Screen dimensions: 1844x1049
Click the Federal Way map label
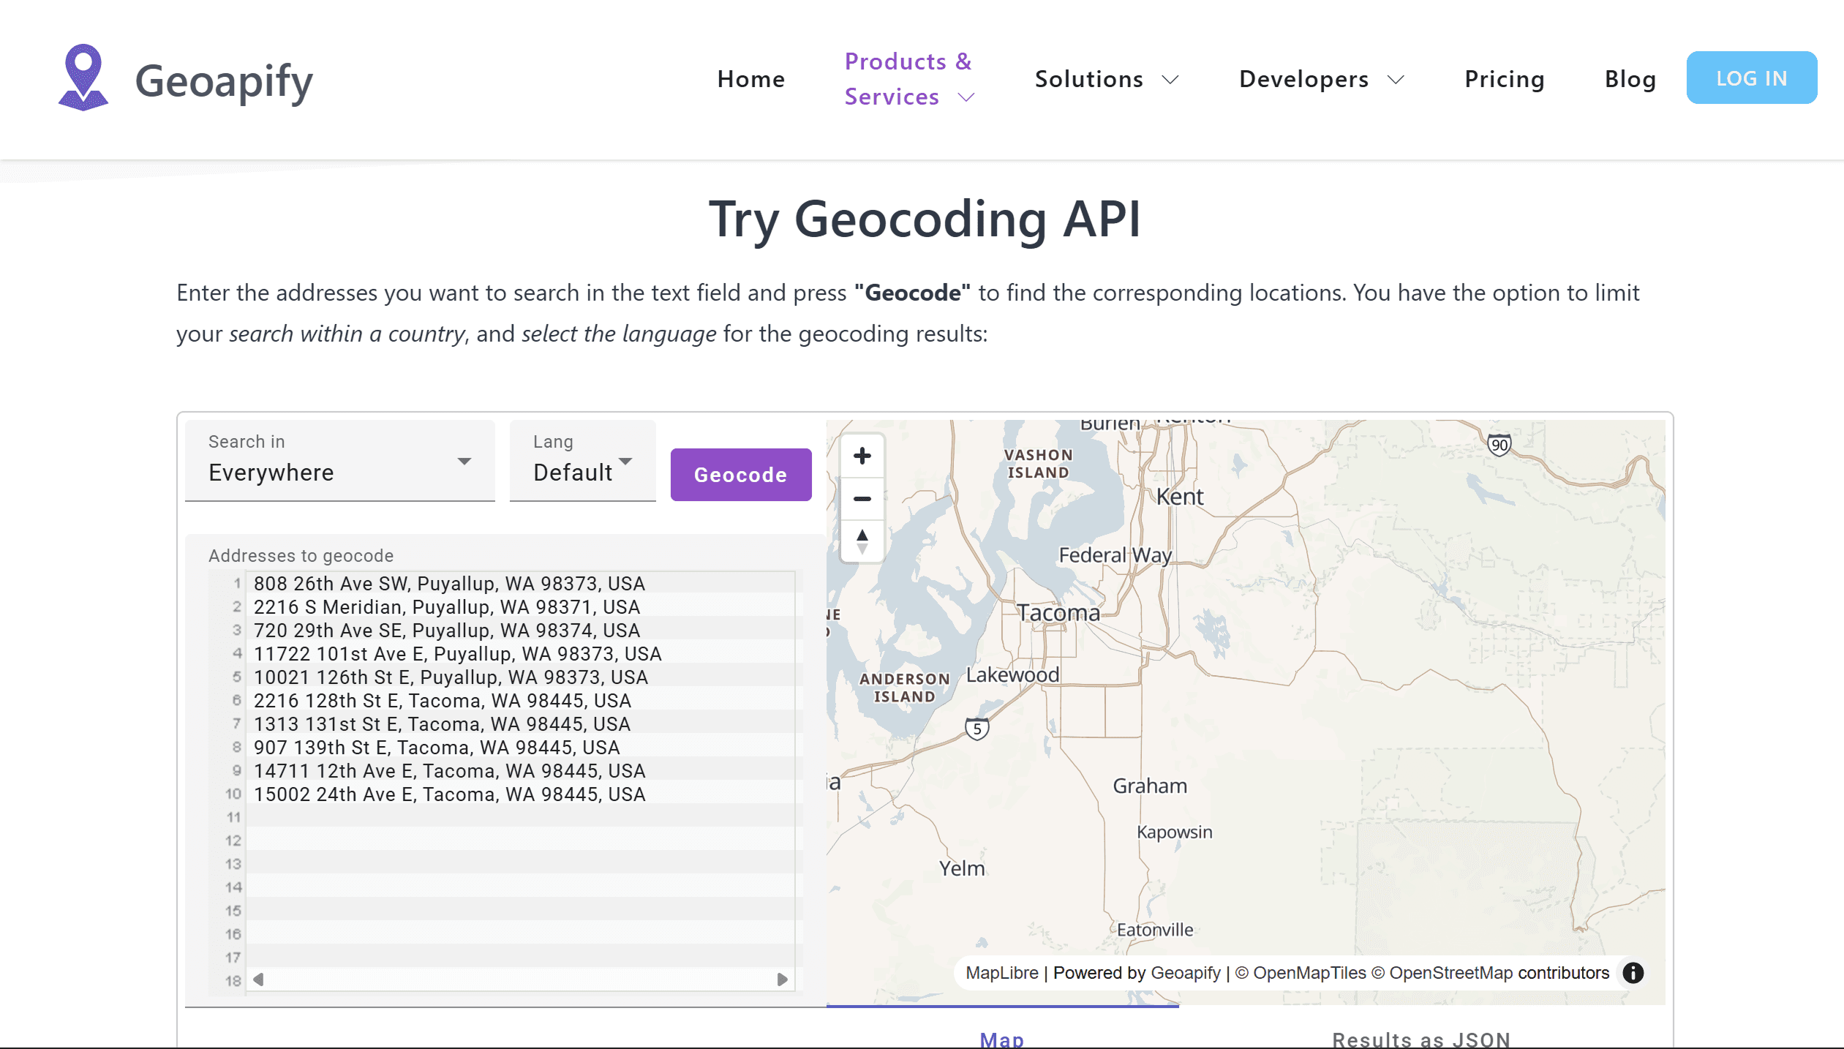1115,555
